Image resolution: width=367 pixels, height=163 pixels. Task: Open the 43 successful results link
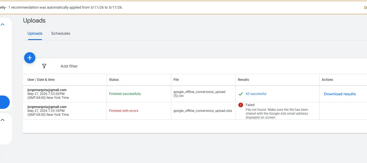click(256, 94)
